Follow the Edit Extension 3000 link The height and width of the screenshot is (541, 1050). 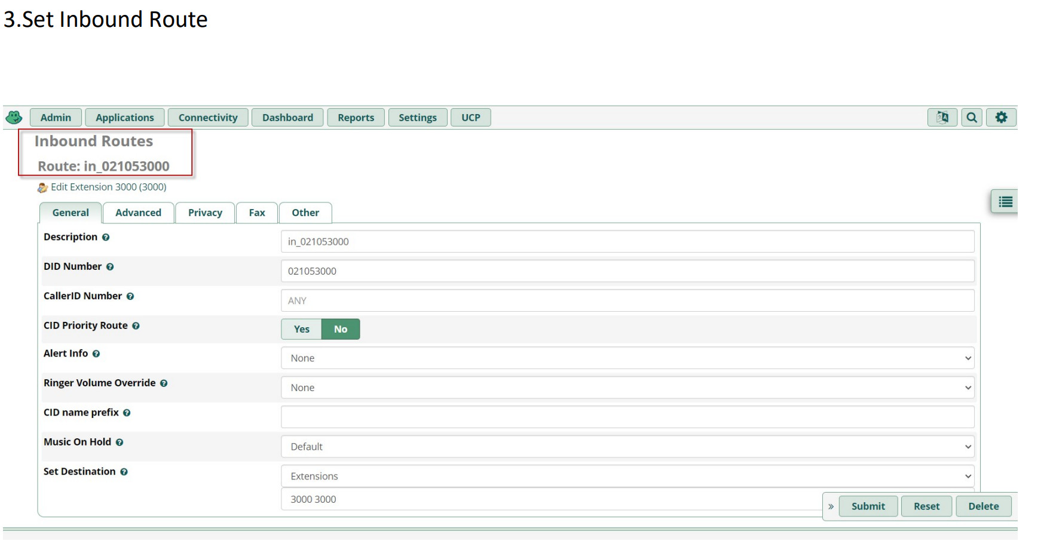pyautogui.click(x=109, y=187)
